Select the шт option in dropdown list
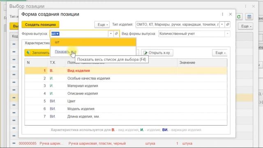This screenshot has height=148, width=263. pyautogui.click(x=93, y=42)
